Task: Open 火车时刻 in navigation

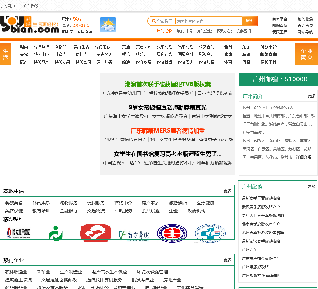Action: 164,47
